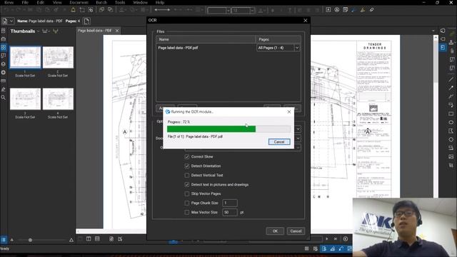This screenshot has width=457, height=257.
Task: Open the View menu
Action: (57, 2)
